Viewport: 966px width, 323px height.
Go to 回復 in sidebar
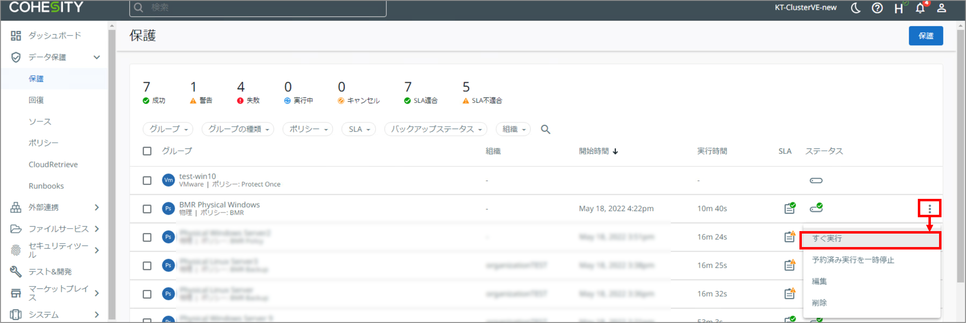click(x=36, y=100)
